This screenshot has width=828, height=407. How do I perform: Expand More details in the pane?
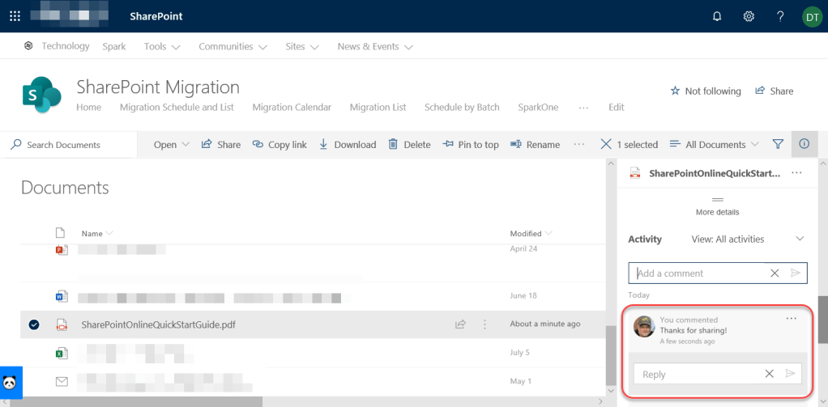point(717,206)
